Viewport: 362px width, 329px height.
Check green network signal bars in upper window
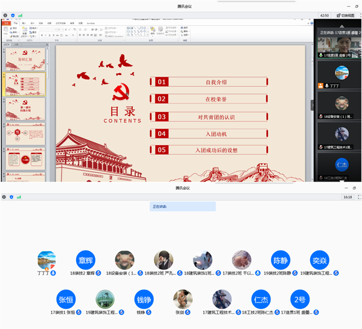[x=21, y=15]
